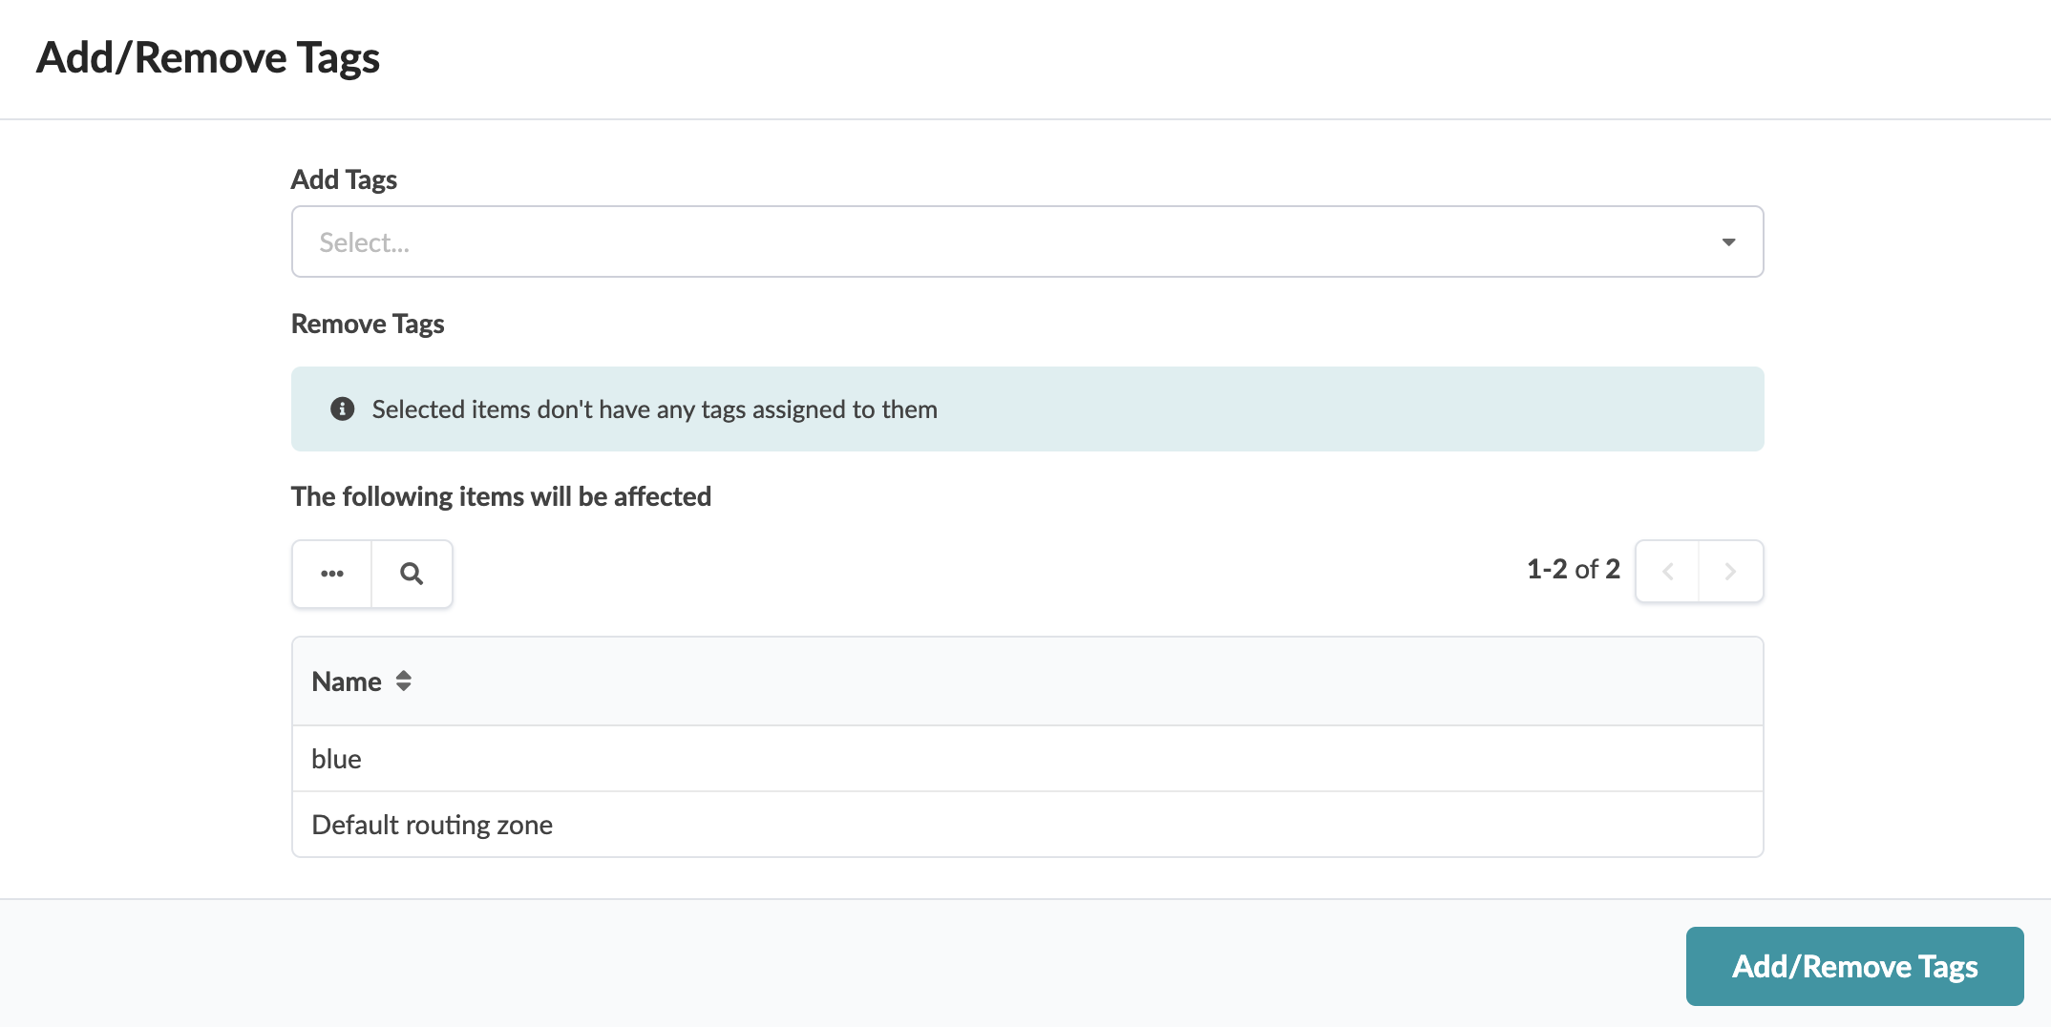Screen dimensions: 2051x1027
Task: Select the Add/Remove Tags page title
Action: (x=208, y=57)
